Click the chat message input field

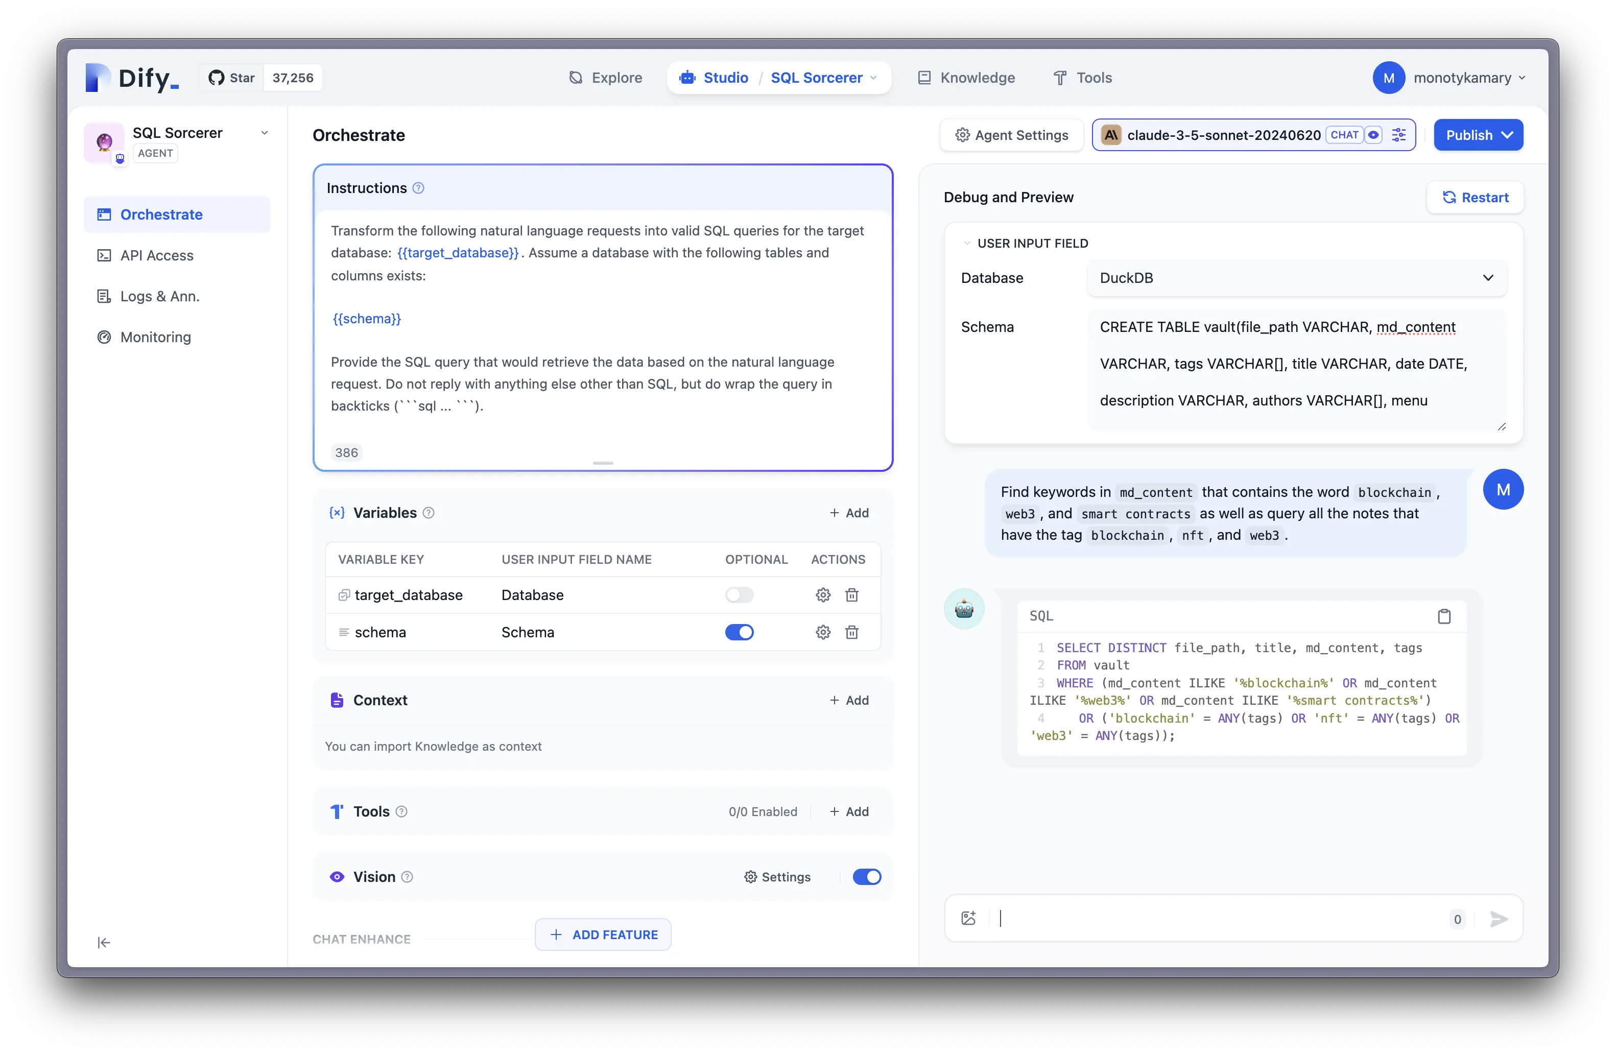[x=1218, y=919]
